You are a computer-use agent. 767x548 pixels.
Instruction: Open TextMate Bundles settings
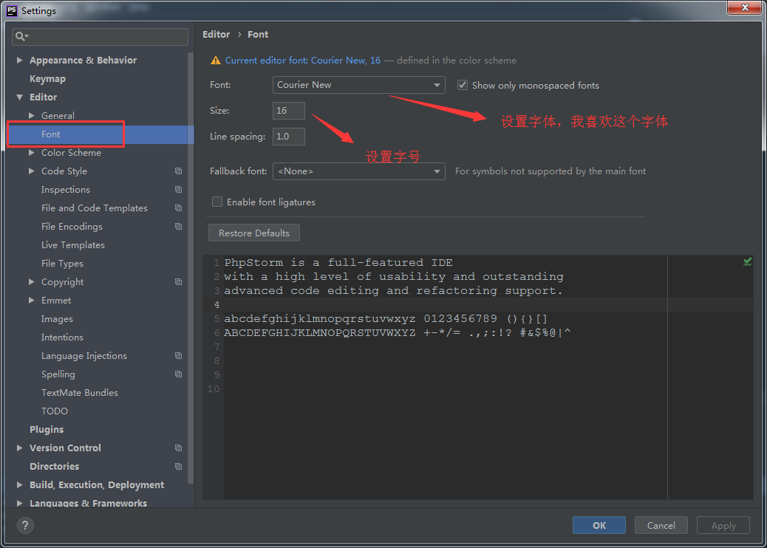[80, 393]
